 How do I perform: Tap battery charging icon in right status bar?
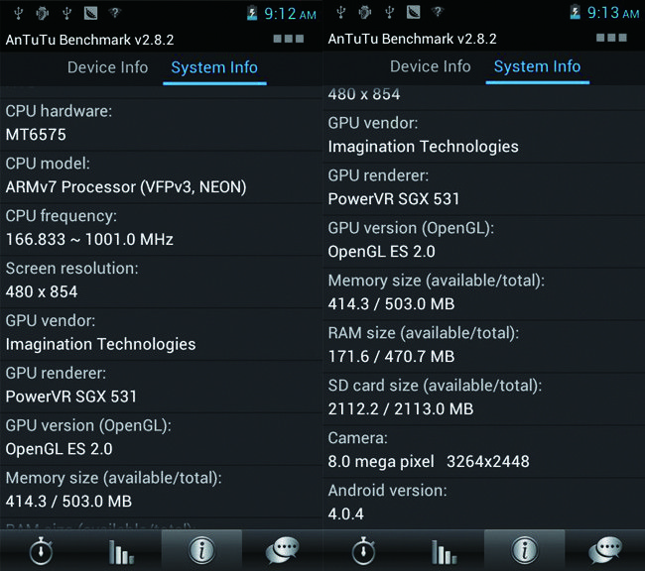tap(575, 12)
